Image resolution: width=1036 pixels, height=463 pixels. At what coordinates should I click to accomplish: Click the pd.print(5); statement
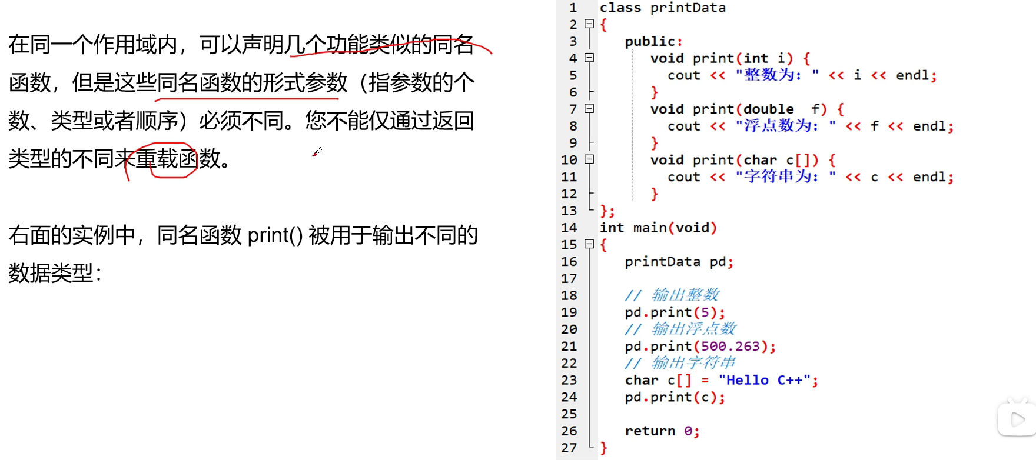pyautogui.click(x=675, y=312)
